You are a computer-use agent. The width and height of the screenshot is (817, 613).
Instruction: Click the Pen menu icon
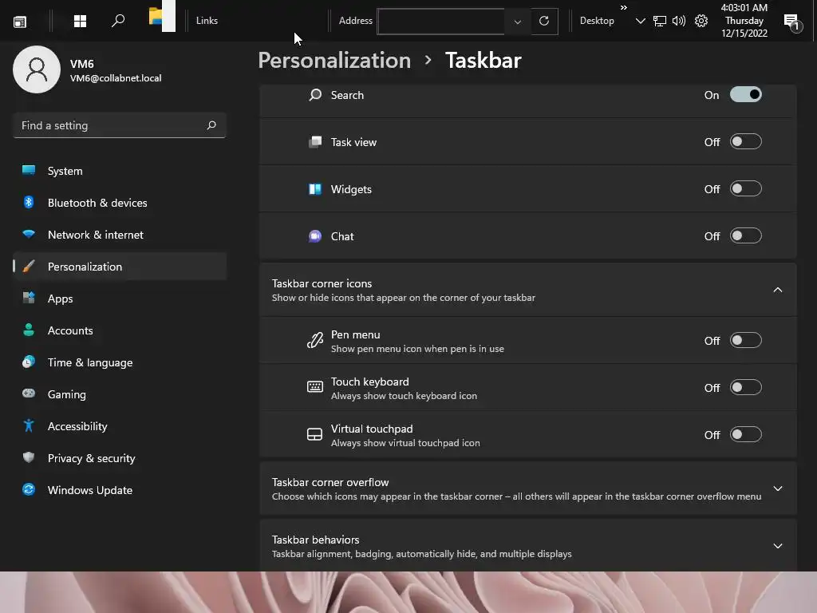pos(314,340)
